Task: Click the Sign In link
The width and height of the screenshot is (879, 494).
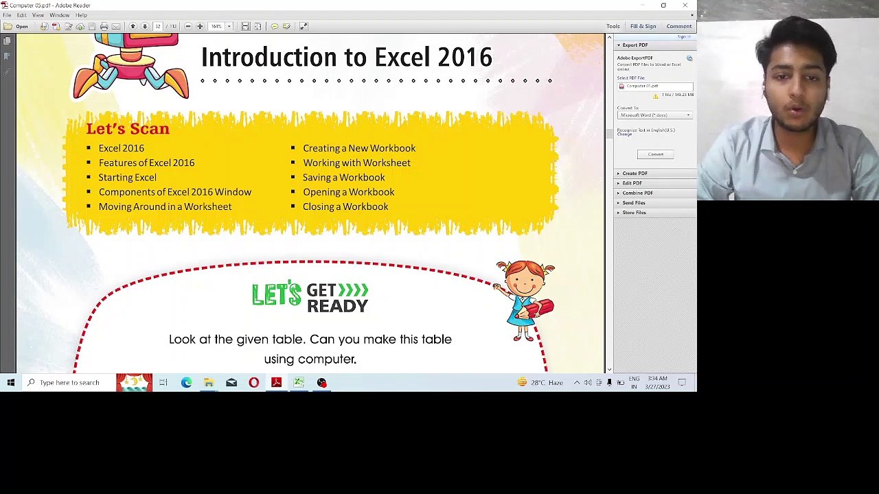Action: (x=683, y=36)
